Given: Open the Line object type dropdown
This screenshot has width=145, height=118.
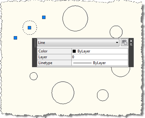Looking at the screenshot, I should [x=78, y=43].
